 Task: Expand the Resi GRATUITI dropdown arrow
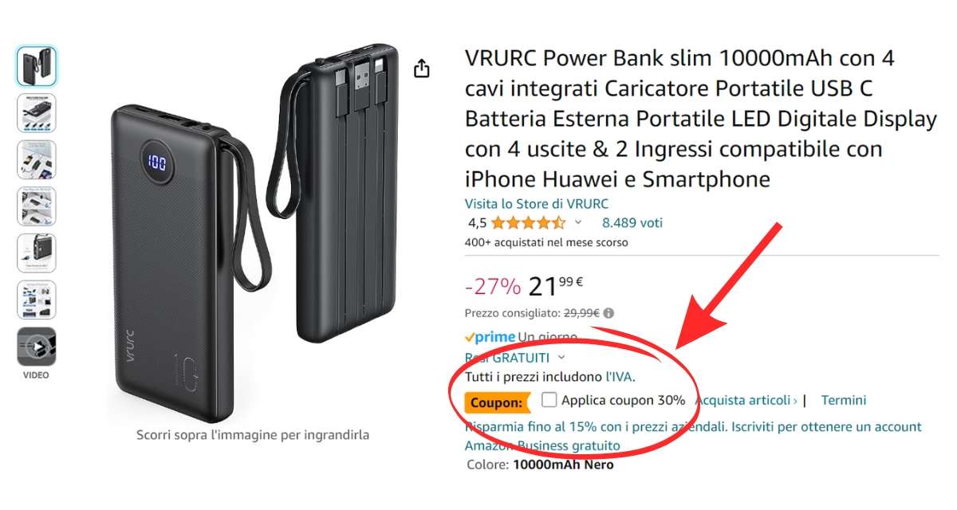pyautogui.click(x=561, y=358)
